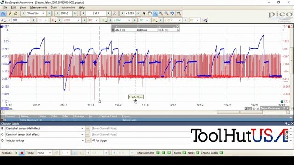Select the arrow pointer tool

[x=144, y=13]
